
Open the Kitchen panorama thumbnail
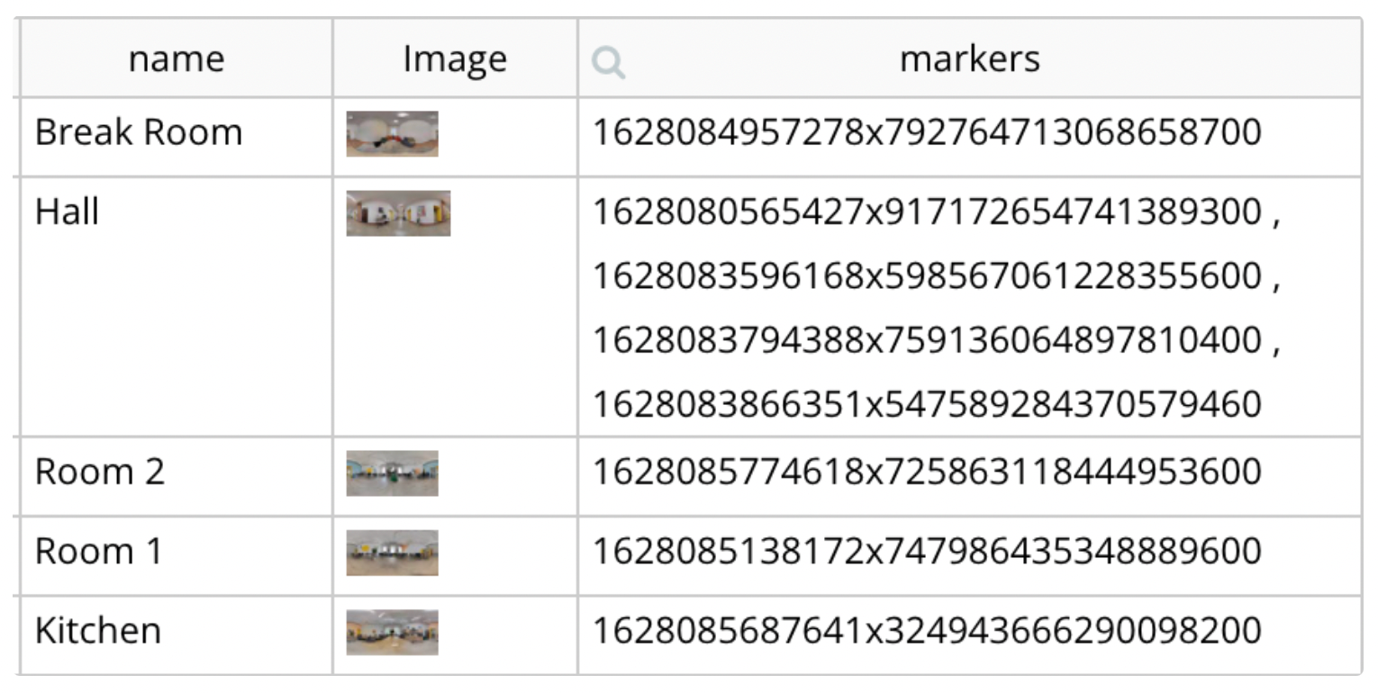point(392,632)
